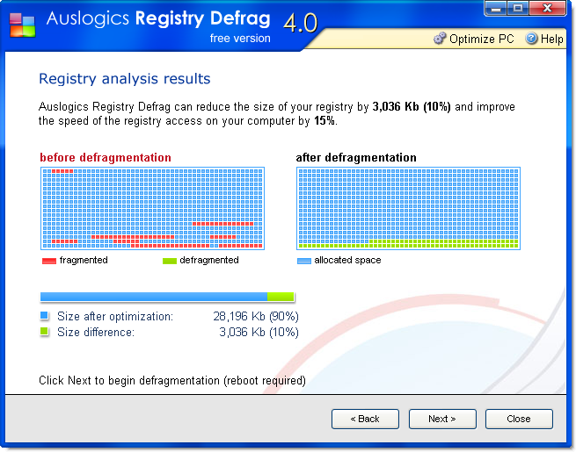Image resolution: width=576 pixels, height=452 pixels.
Task: Click the blue allocated space legend swatch
Action: coord(303,261)
